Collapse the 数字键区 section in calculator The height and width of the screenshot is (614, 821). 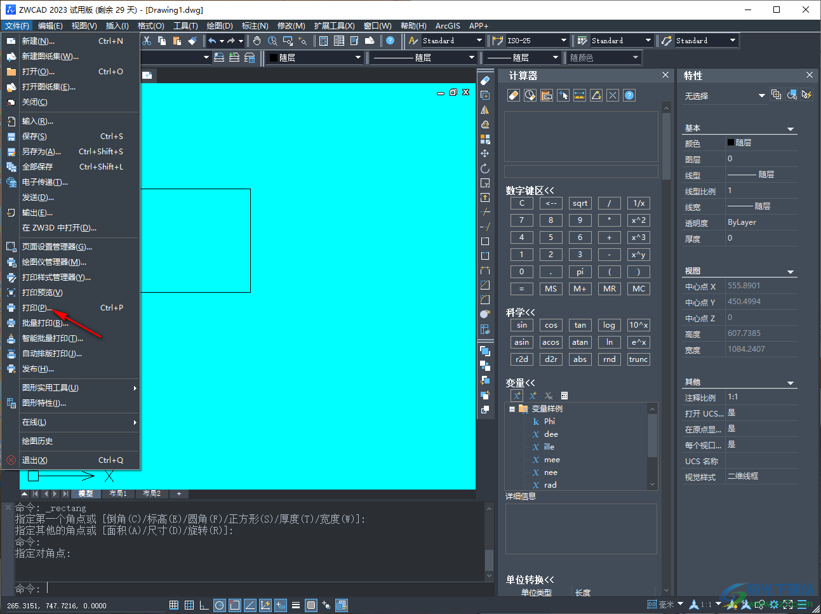530,190
